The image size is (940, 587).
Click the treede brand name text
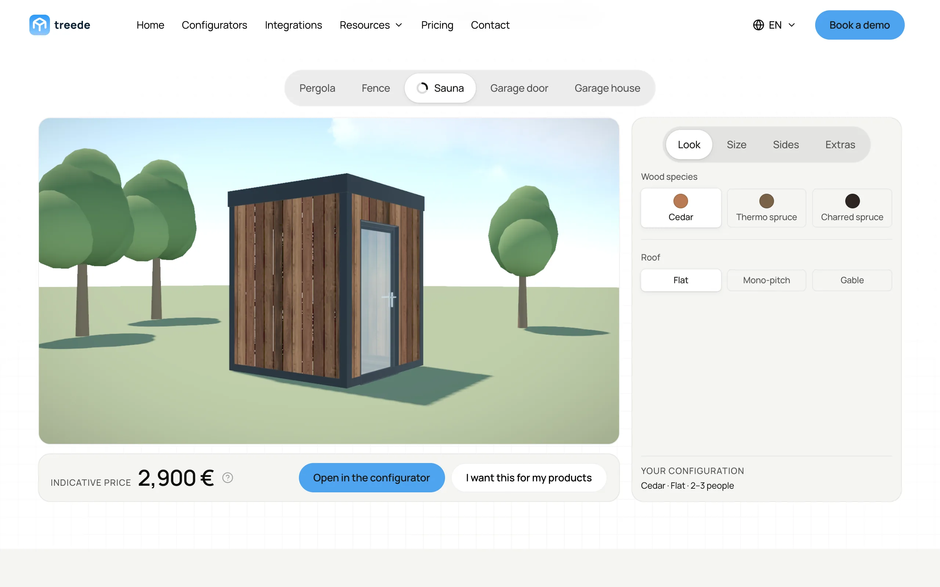[72, 25]
